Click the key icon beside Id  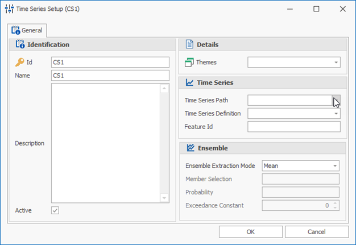(20, 62)
